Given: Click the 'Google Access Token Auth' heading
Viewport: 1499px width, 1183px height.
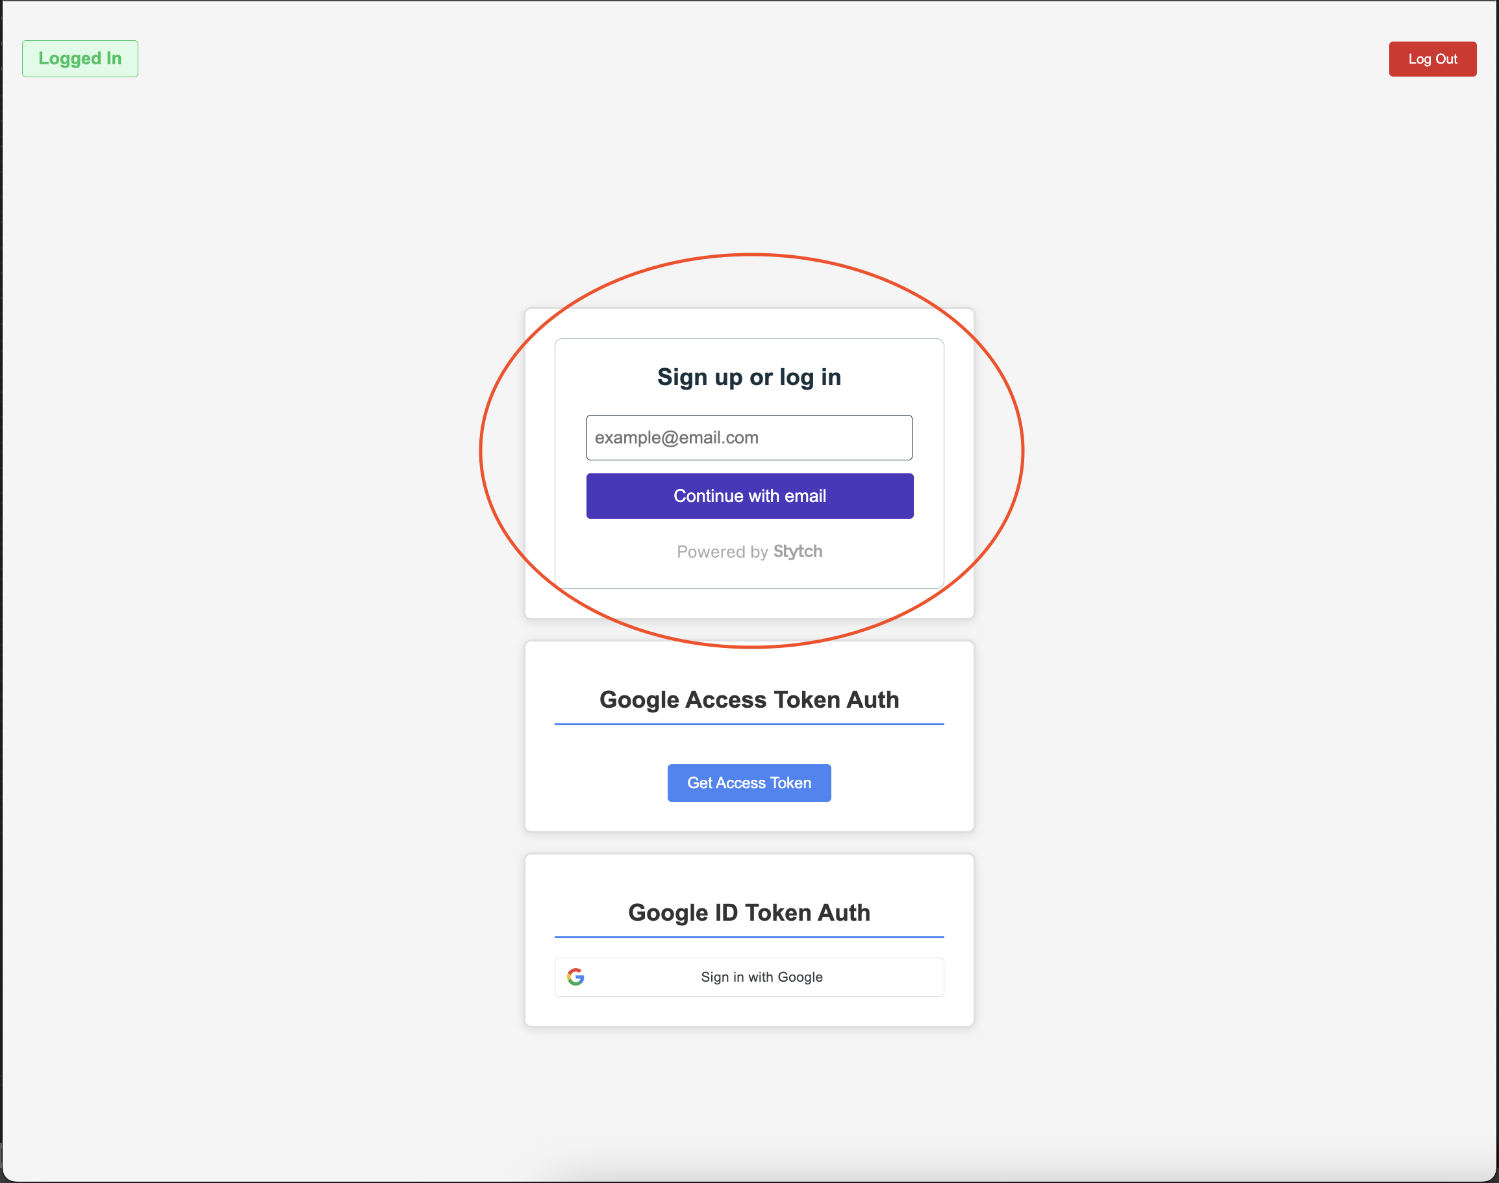Looking at the screenshot, I should [749, 699].
